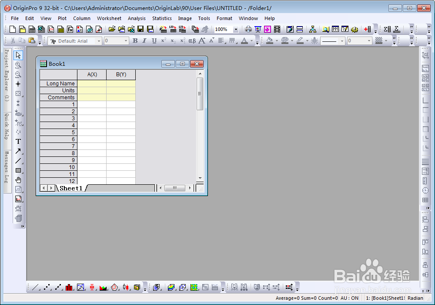Click the Long Name cell for column A

pos(92,83)
